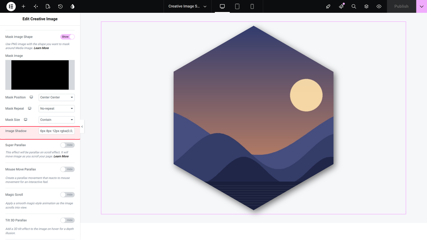Open Mask Size dropdown showing Contain

[x=57, y=120]
